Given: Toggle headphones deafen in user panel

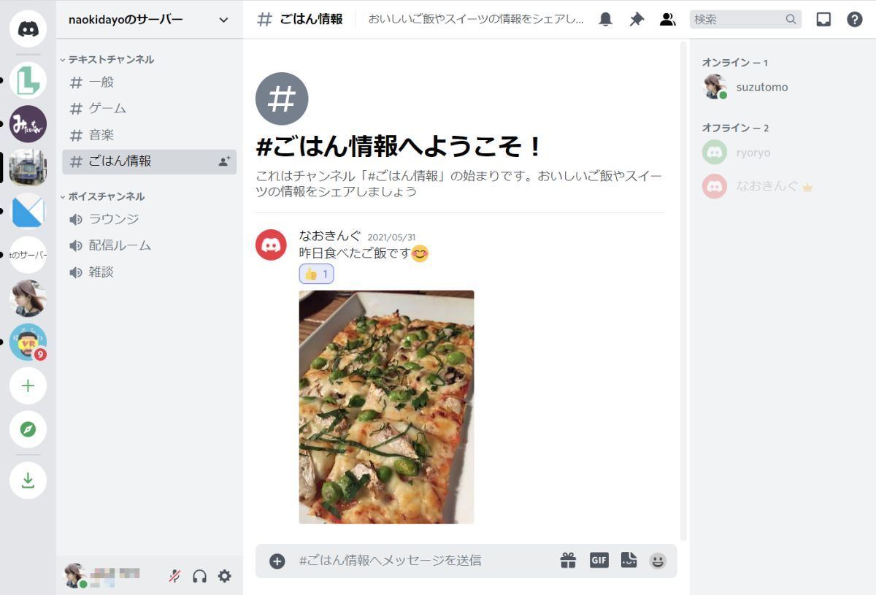Looking at the screenshot, I should pyautogui.click(x=199, y=576).
